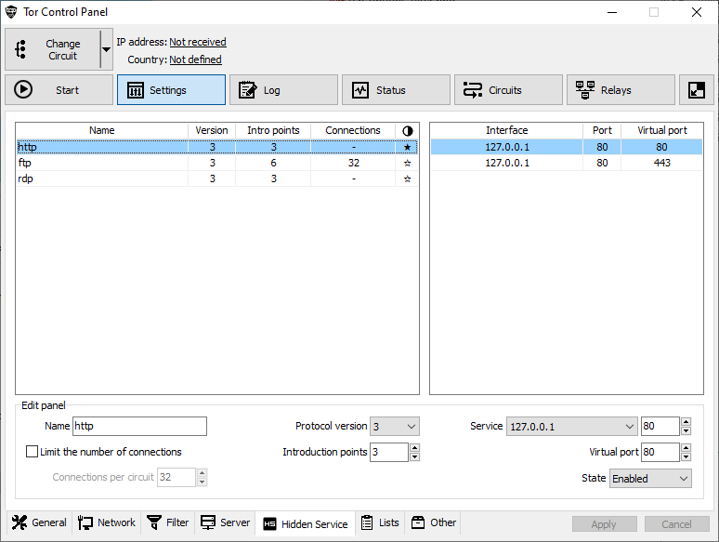Close the Tor Control Panel window

click(697, 12)
